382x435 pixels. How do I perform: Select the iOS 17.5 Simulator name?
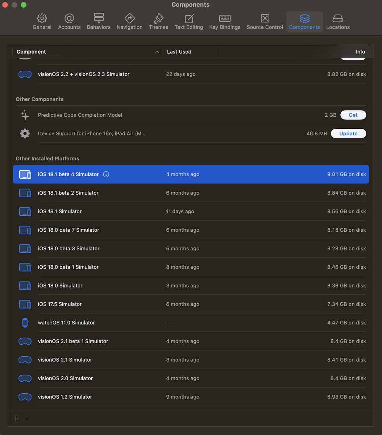[x=60, y=304]
